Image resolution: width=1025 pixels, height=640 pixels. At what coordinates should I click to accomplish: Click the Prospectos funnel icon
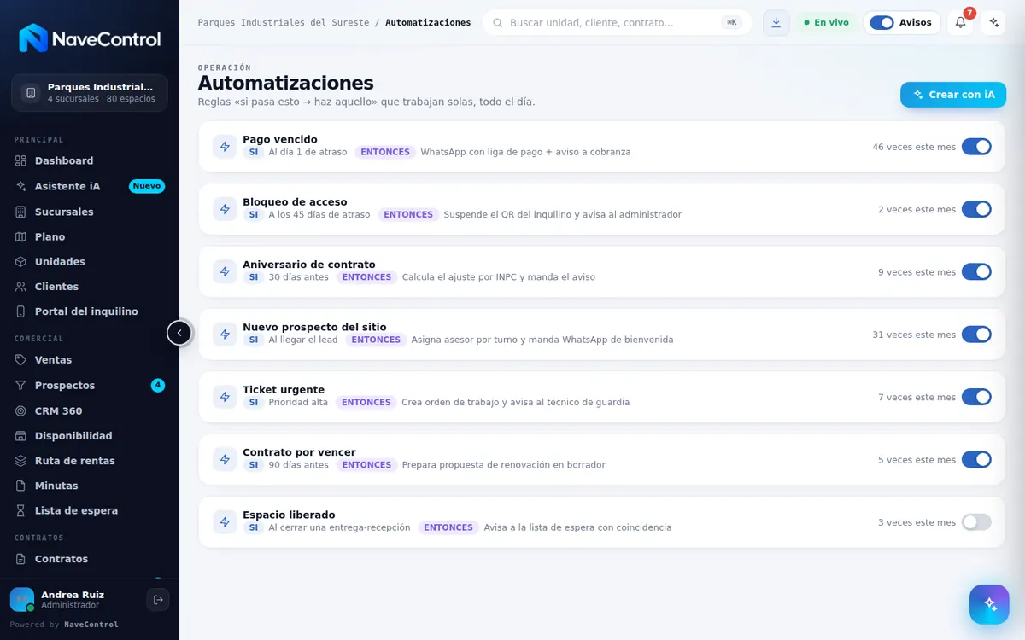coord(21,386)
